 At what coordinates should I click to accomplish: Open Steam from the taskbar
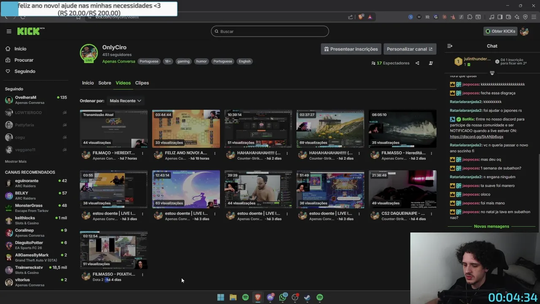tap(308, 297)
